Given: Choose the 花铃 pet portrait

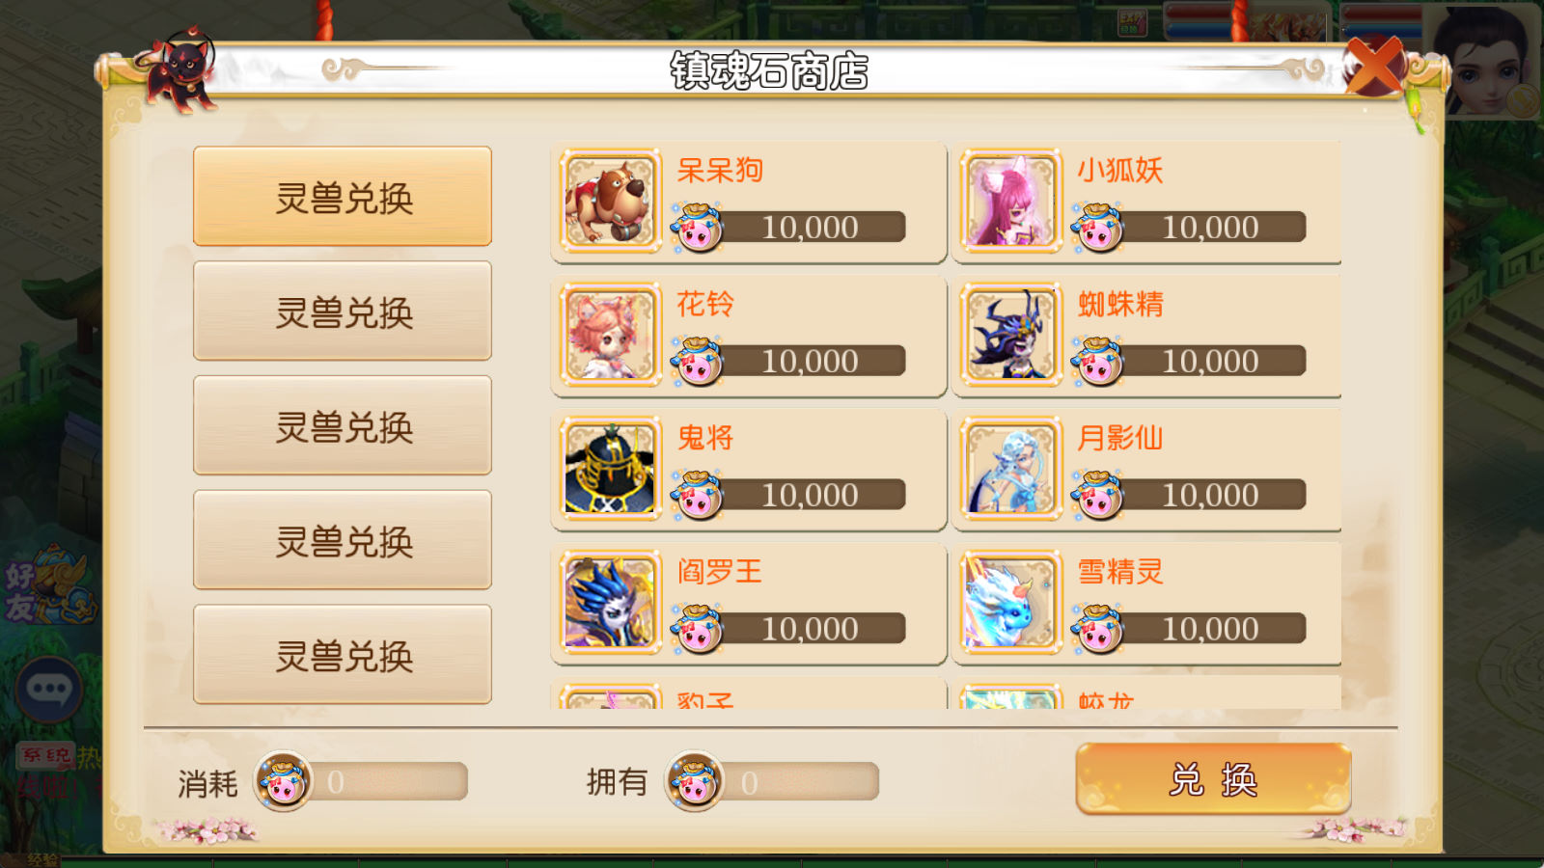Looking at the screenshot, I should [x=610, y=336].
